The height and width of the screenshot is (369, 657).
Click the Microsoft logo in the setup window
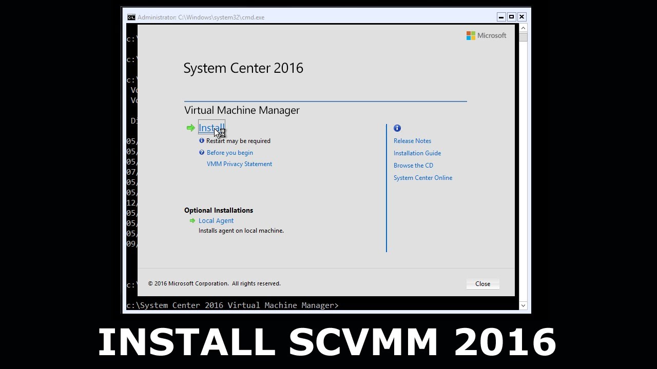point(486,35)
